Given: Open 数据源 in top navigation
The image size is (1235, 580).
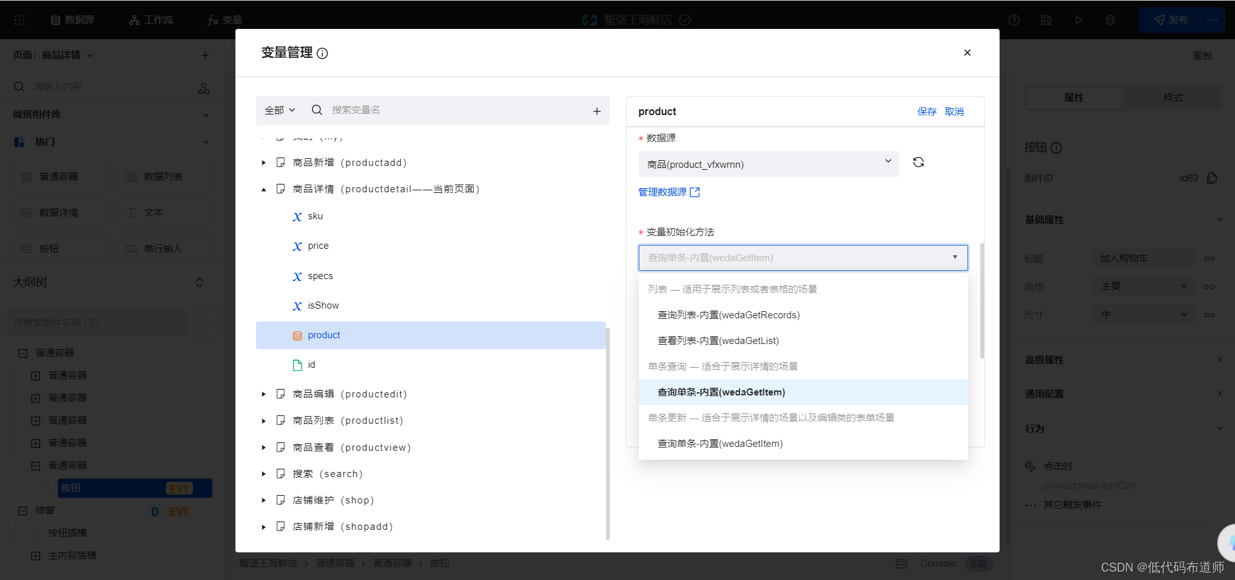Looking at the screenshot, I should click(x=73, y=20).
